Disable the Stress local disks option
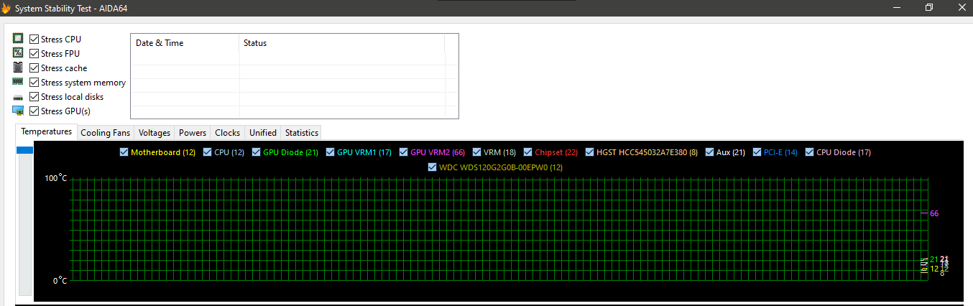The image size is (973, 306). pyautogui.click(x=34, y=96)
